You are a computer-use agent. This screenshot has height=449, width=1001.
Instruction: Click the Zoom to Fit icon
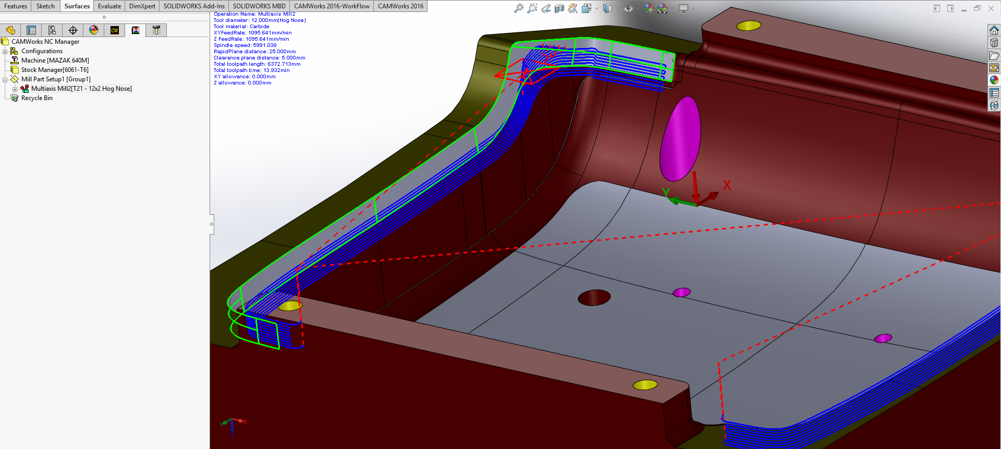point(518,8)
